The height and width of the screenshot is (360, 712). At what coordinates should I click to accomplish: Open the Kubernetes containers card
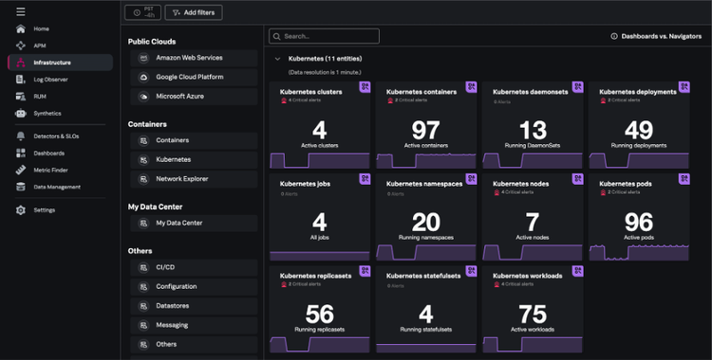(x=426, y=125)
